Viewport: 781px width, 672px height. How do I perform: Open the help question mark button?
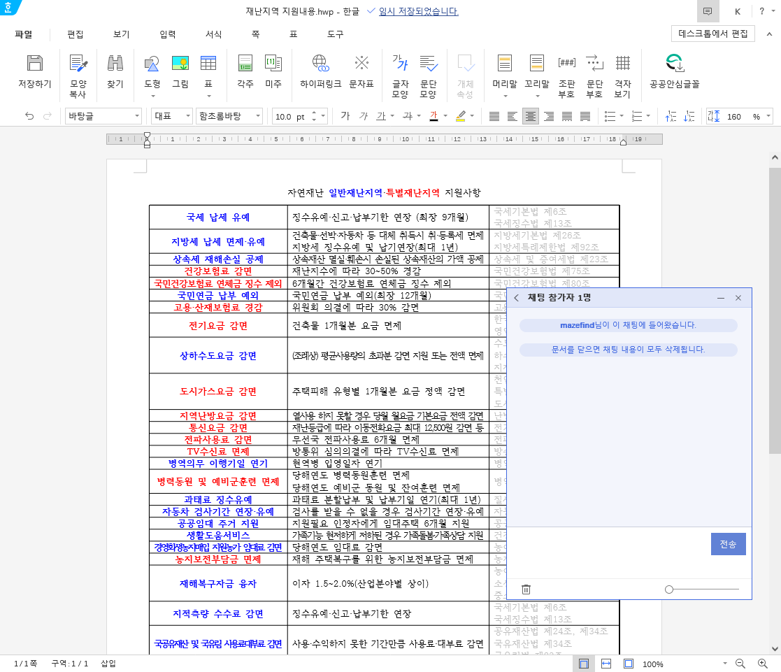coord(761,11)
